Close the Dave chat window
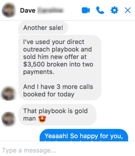This screenshot has width=135, height=156. point(128,10)
